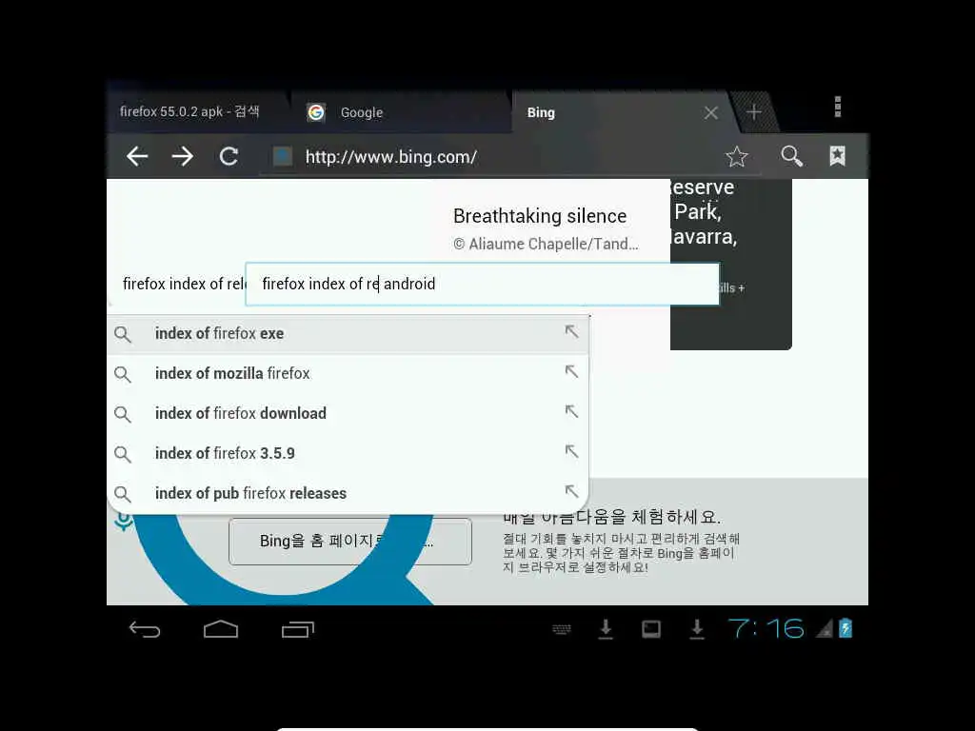The height and width of the screenshot is (731, 975).
Task: Tap the Android back navigation button
Action: [145, 630]
